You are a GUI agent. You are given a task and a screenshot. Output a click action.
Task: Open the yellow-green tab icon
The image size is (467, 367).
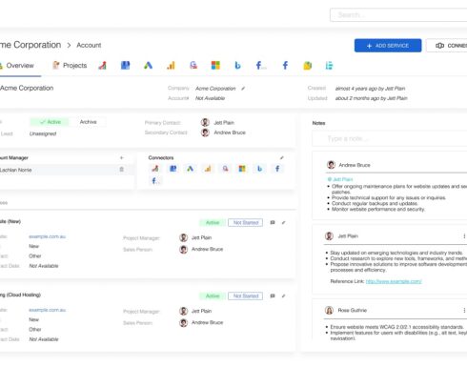307,66
